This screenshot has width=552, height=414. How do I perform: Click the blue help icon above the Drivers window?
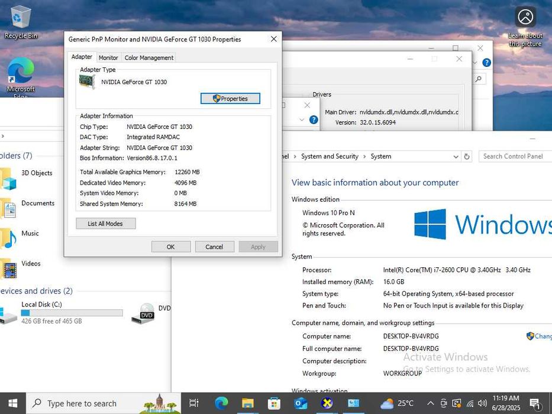(486, 63)
